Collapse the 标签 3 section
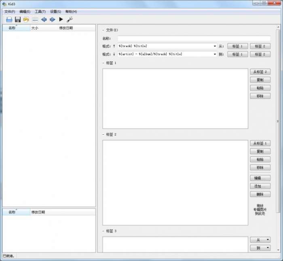 (103, 231)
